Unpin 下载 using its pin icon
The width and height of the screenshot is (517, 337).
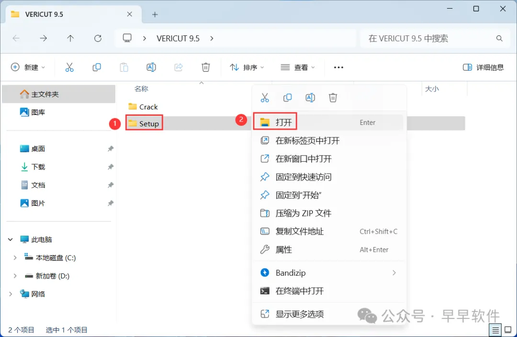(111, 167)
